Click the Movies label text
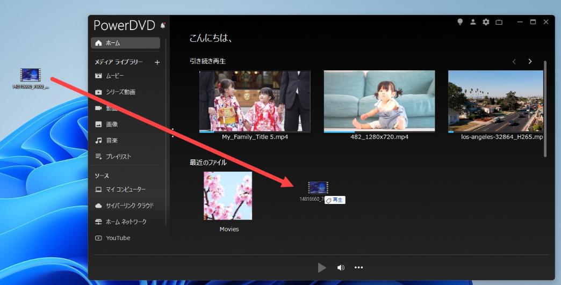The image size is (561, 285). [x=229, y=229]
